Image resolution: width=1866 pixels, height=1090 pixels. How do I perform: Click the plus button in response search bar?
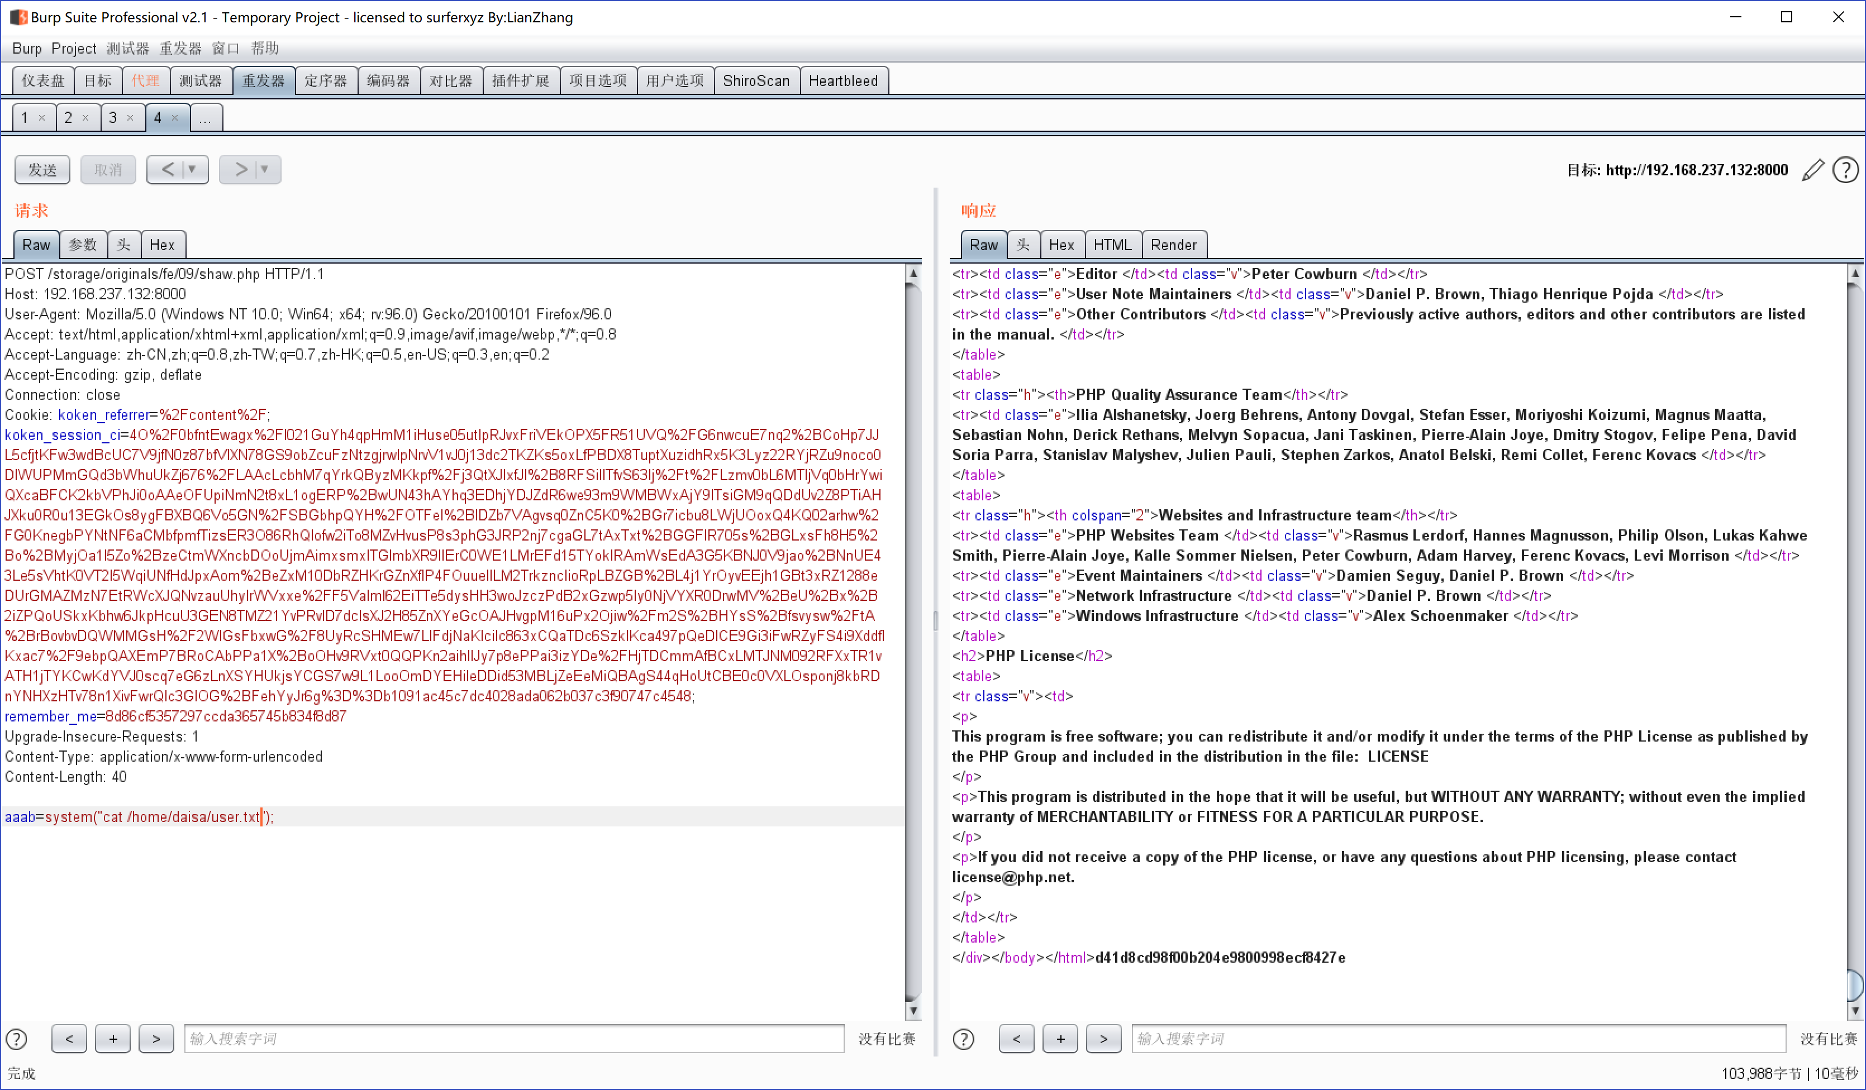[1060, 1039]
